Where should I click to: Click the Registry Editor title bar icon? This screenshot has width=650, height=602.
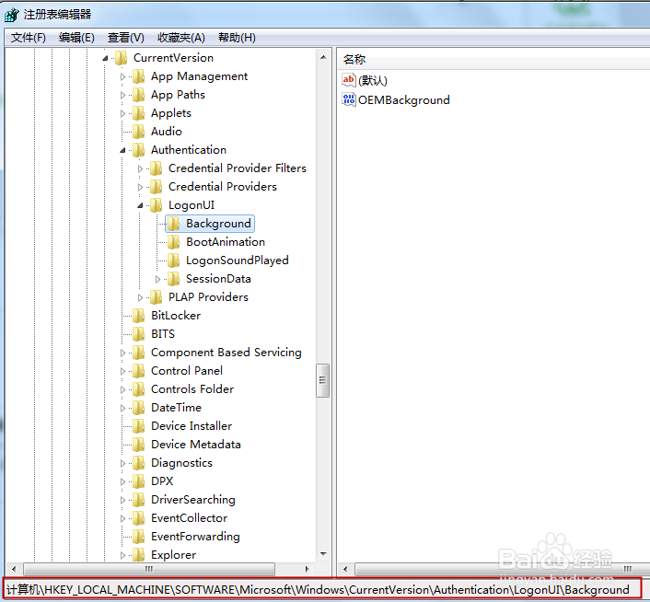click(x=12, y=15)
